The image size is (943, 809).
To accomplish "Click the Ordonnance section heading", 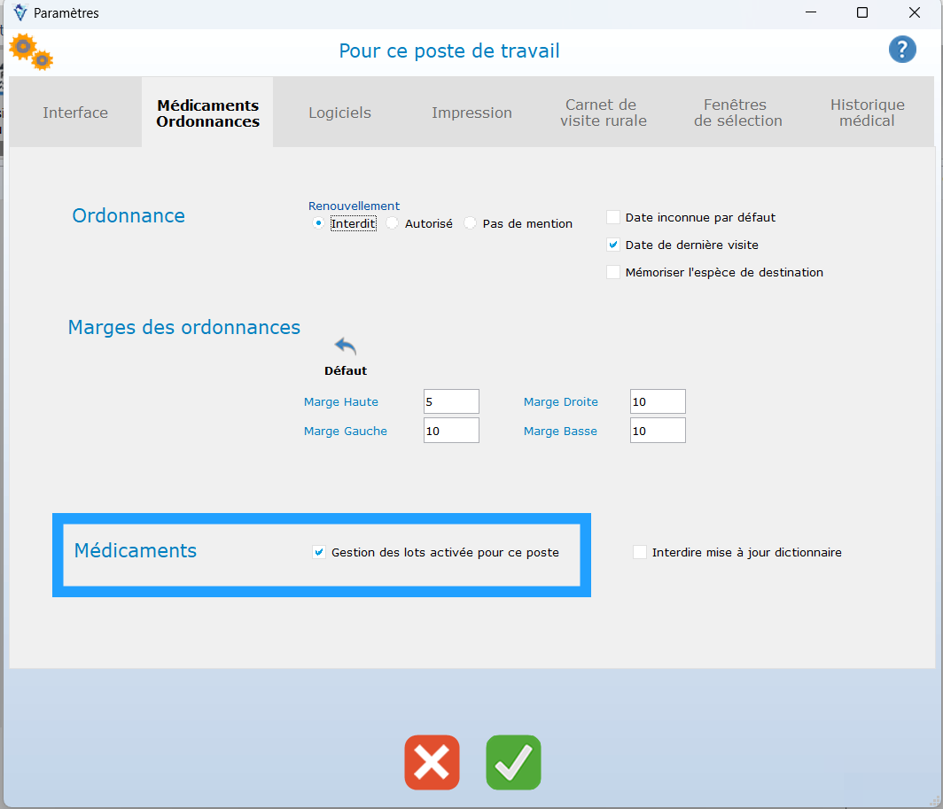I will (x=129, y=215).
